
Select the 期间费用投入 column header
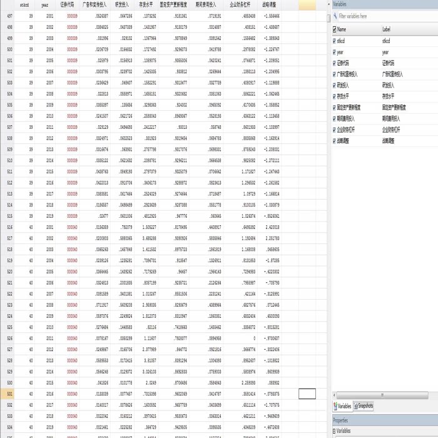click(206, 5)
